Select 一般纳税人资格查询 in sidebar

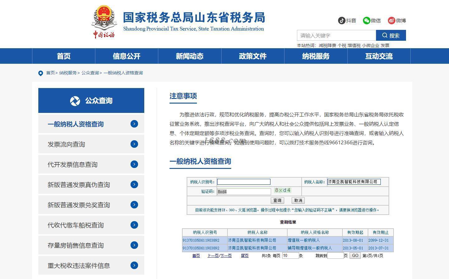click(91, 124)
